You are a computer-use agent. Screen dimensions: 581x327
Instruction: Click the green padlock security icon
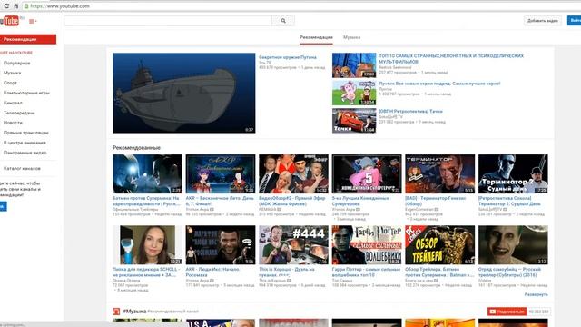26,6
